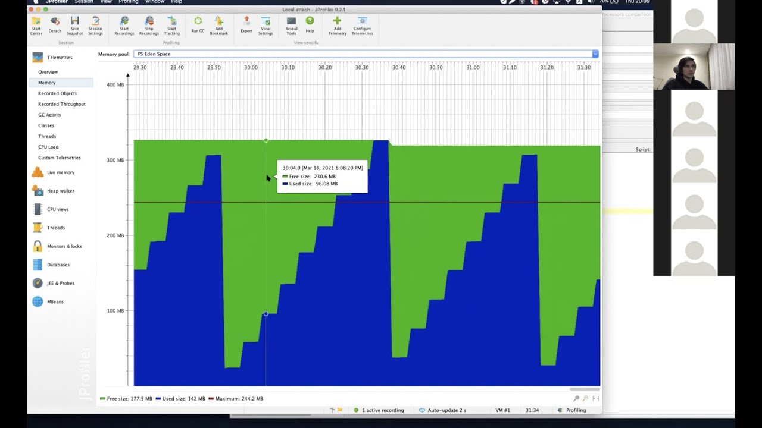Click Configure Telemetries icon
The height and width of the screenshot is (428, 762).
coord(362,26)
